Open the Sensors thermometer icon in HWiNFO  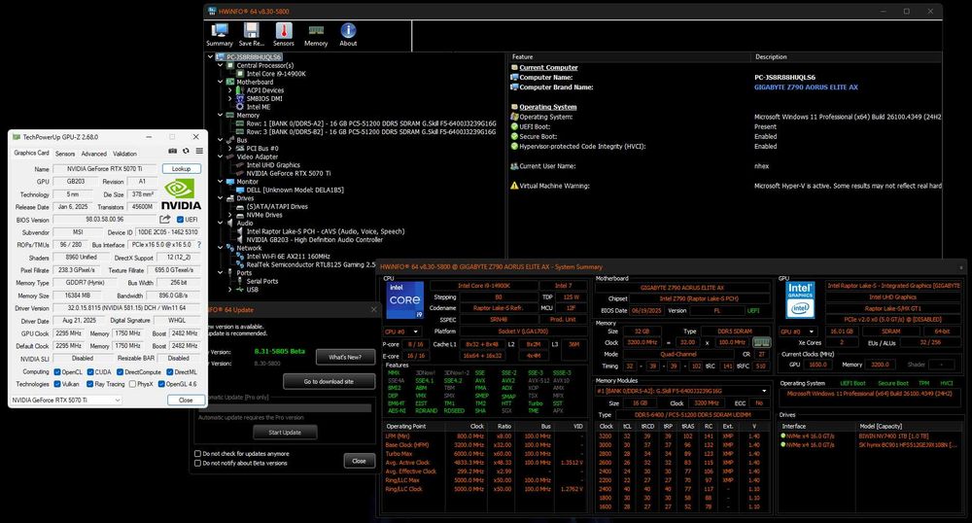(283, 30)
